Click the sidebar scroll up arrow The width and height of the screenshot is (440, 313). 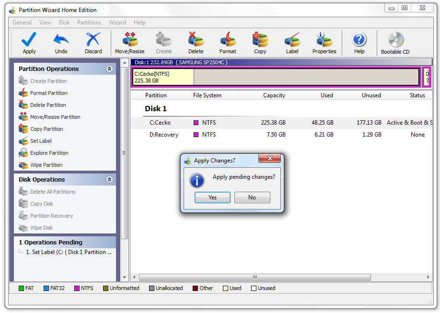pos(125,63)
